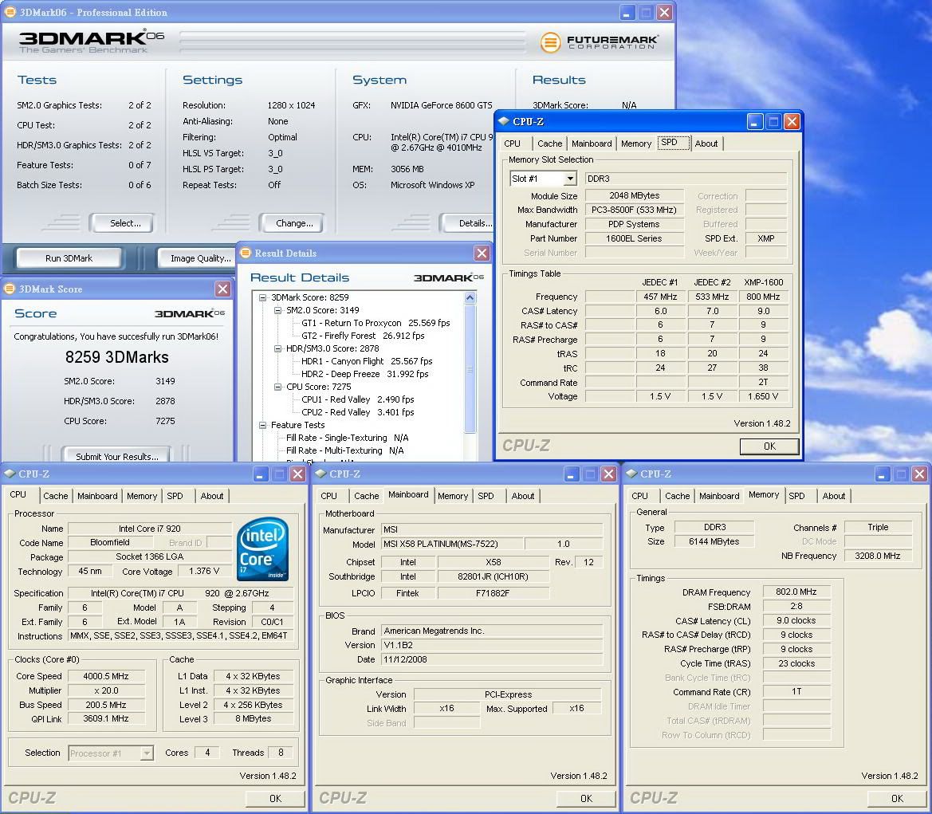Image resolution: width=932 pixels, height=814 pixels.
Task: Click OK in the processor CPU-Z window
Action: [x=275, y=799]
